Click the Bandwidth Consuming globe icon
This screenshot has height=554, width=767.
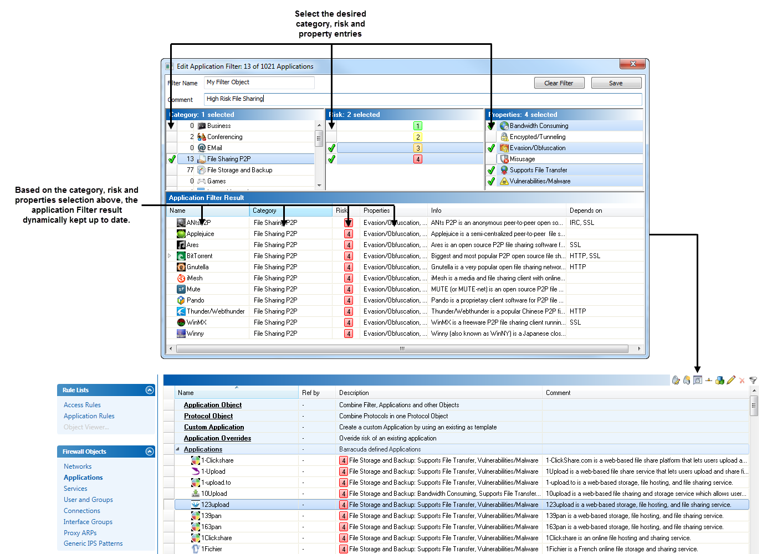point(504,126)
